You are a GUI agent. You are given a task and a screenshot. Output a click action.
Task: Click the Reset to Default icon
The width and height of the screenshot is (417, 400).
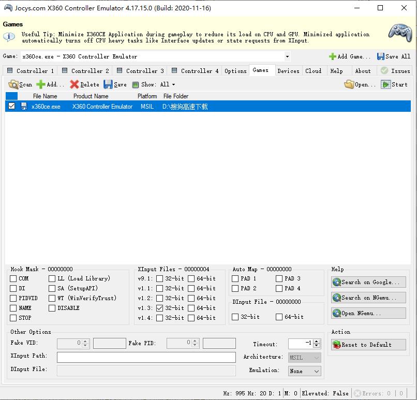[x=337, y=345]
